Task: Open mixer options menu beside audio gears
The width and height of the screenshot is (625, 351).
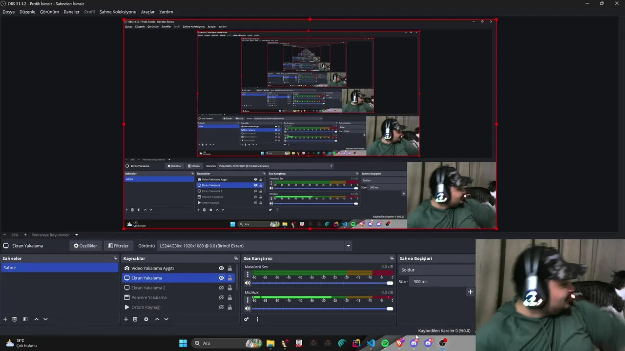Action: click(257, 319)
